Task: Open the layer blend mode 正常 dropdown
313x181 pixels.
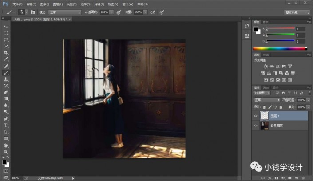Action: coord(267,100)
